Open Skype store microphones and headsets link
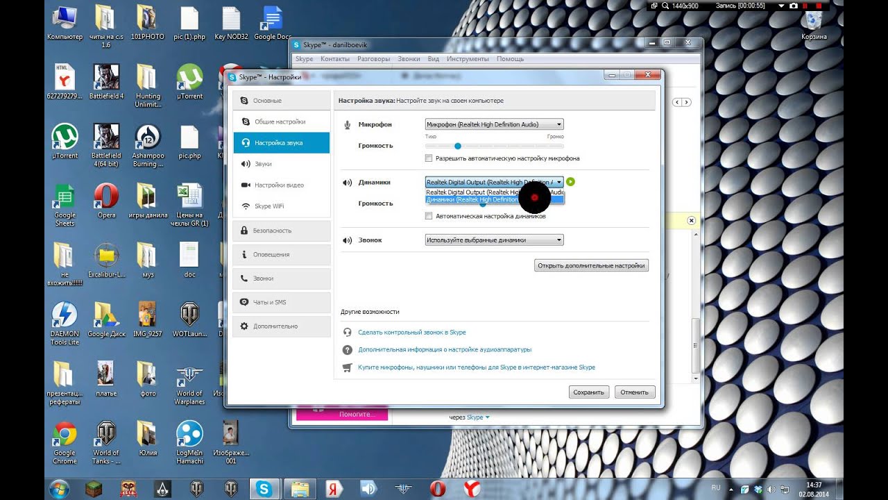 tap(477, 367)
